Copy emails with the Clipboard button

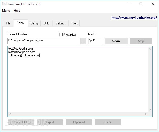pyautogui.click(x=79, y=122)
